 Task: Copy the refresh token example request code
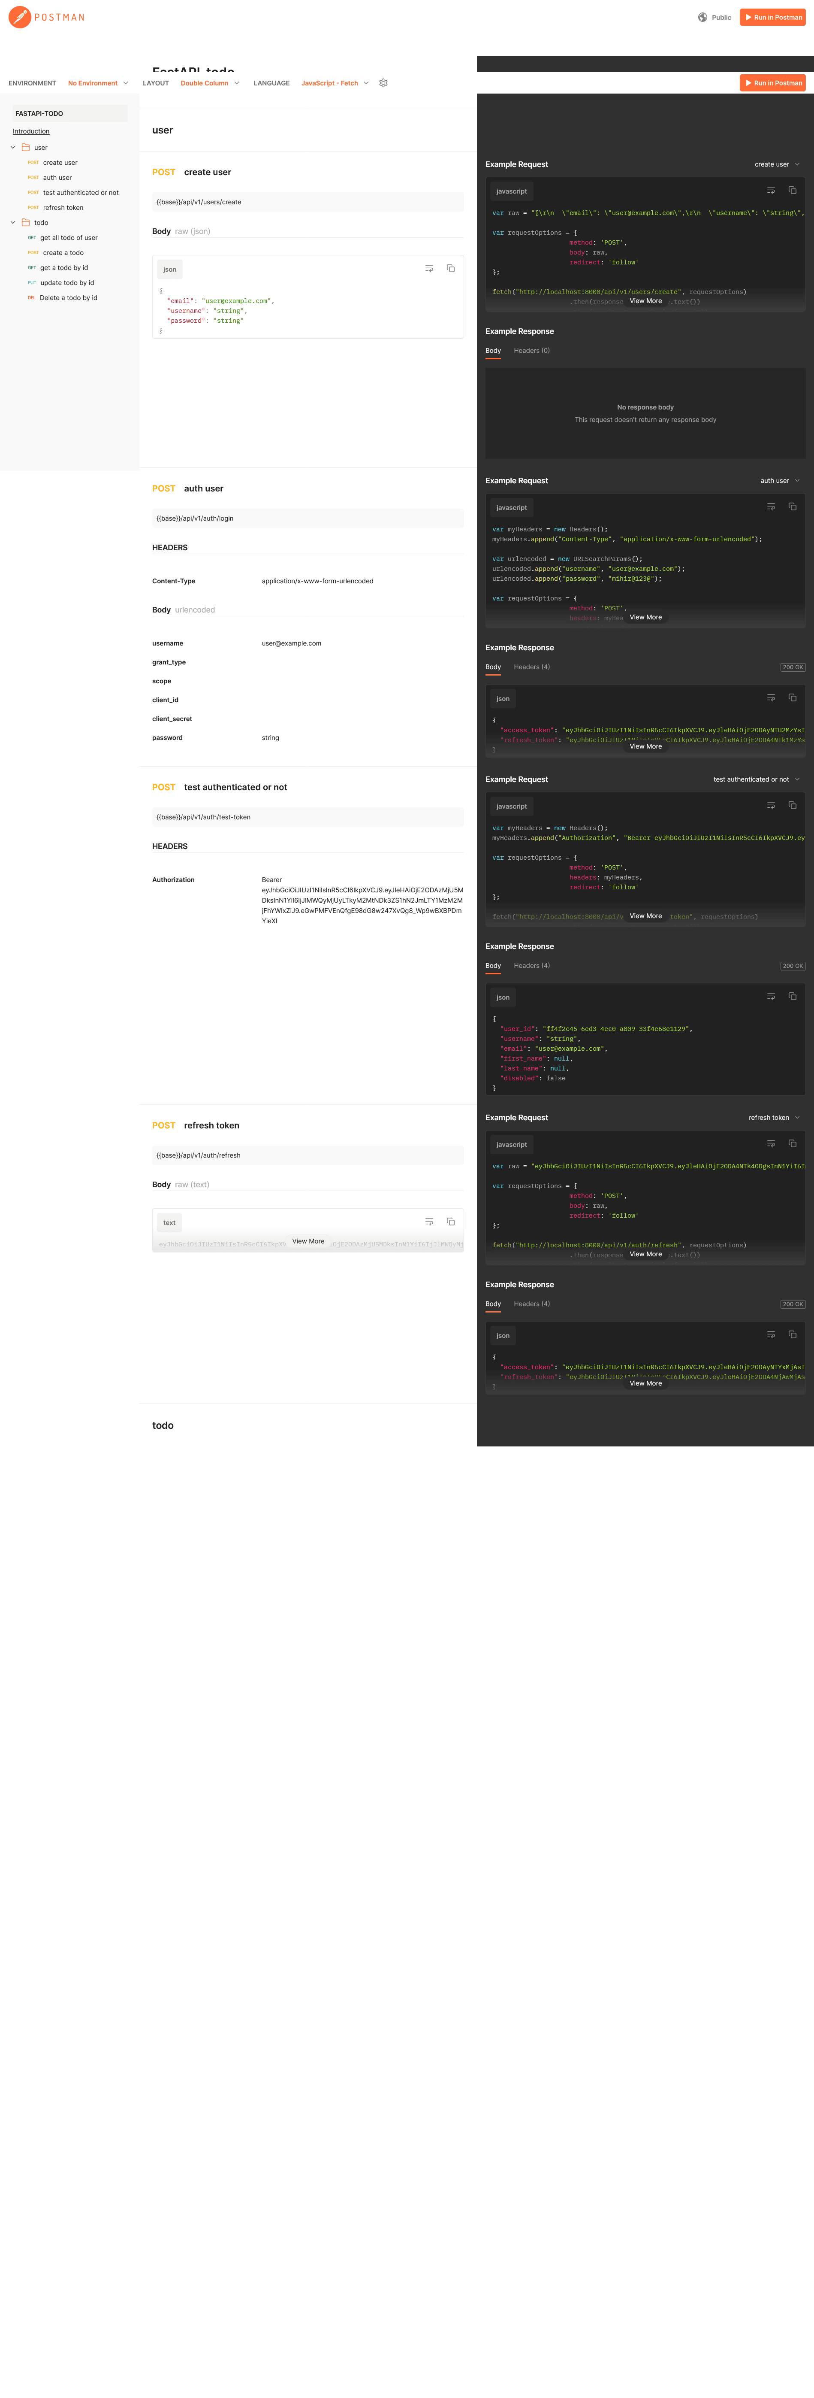[x=793, y=1143]
